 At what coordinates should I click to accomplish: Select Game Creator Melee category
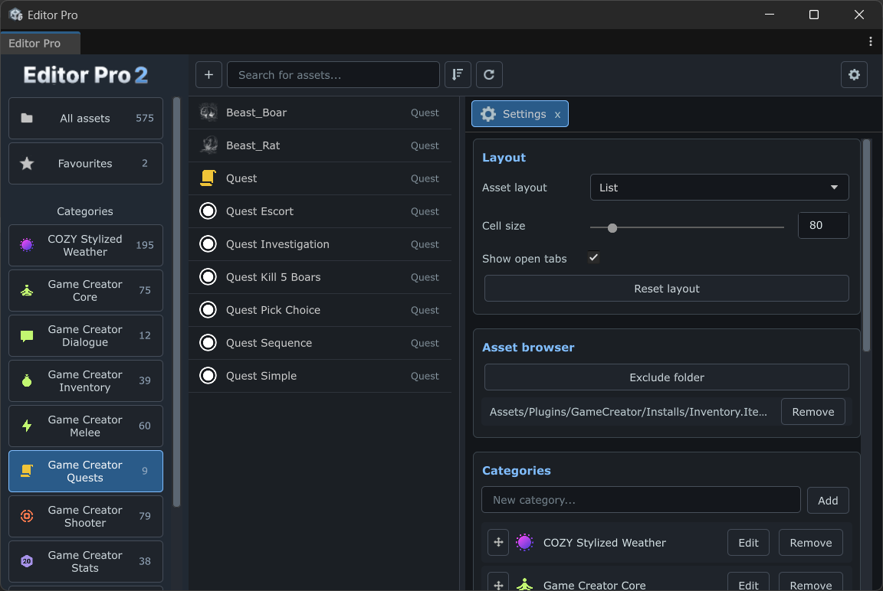coord(86,426)
